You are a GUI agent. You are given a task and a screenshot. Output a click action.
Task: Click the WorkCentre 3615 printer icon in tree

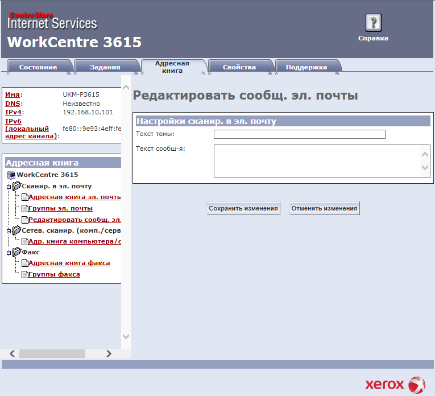[11, 175]
